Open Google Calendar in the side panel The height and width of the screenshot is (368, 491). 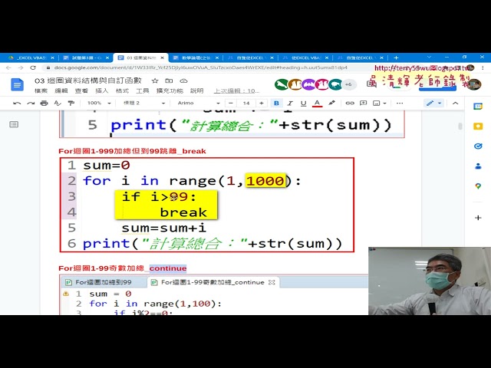(x=478, y=107)
